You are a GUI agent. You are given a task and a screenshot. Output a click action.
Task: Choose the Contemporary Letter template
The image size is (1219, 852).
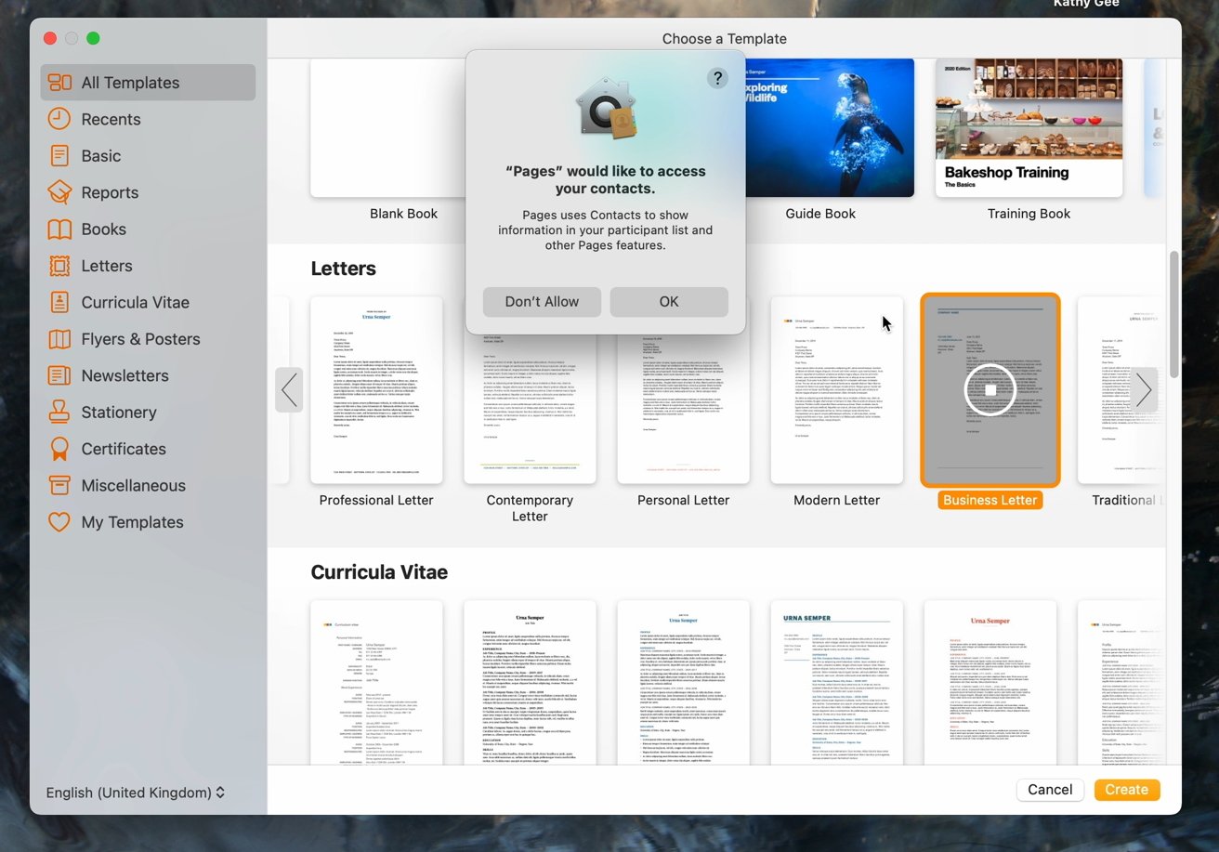[x=530, y=409]
